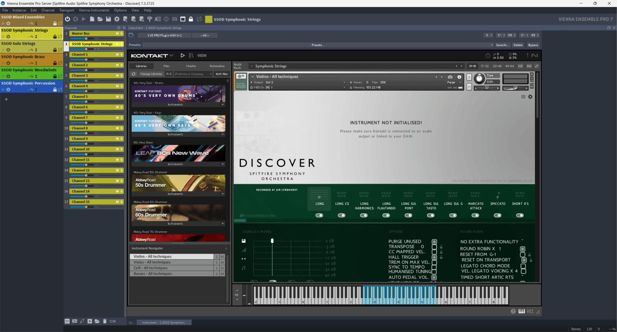Open the Kontakt shop bag icon
617x332 pixels.
click(x=488, y=55)
